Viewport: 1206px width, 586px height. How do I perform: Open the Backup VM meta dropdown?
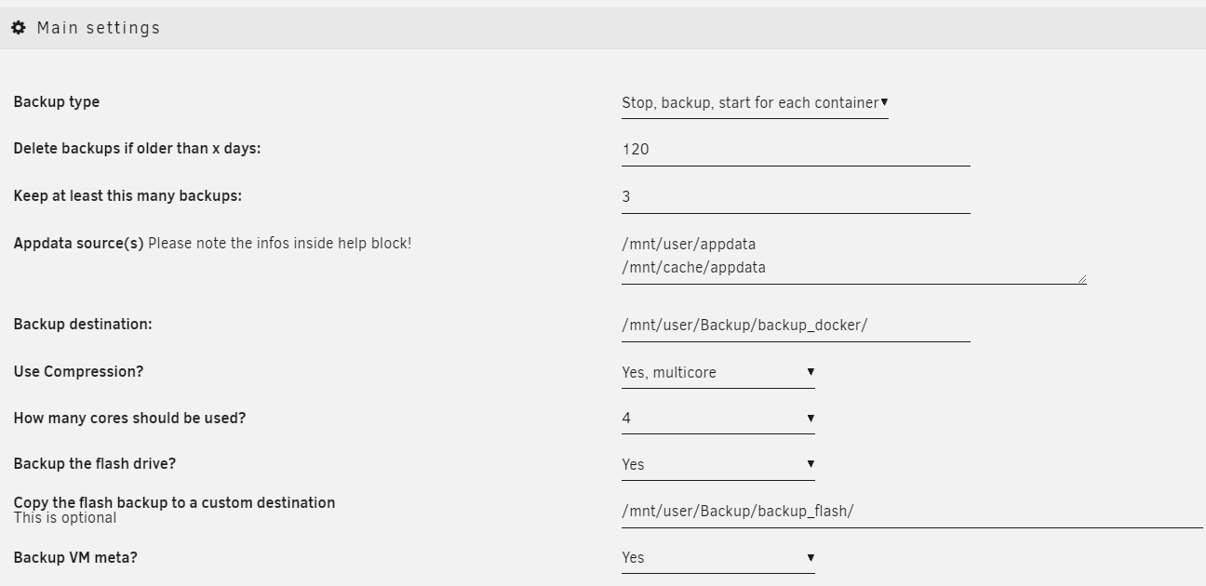tap(718, 558)
